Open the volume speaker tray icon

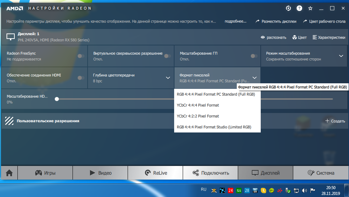click(304, 190)
